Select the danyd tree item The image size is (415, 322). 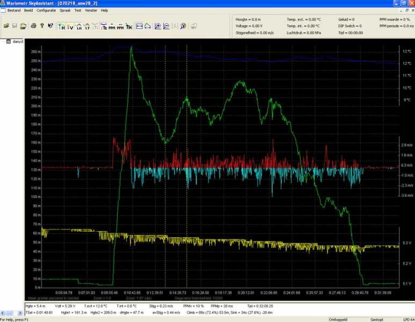click(x=18, y=41)
